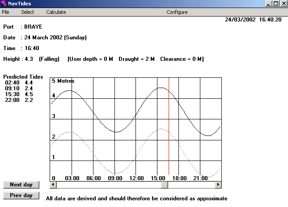
Task: Open the Configure menu
Action: pyautogui.click(x=177, y=12)
